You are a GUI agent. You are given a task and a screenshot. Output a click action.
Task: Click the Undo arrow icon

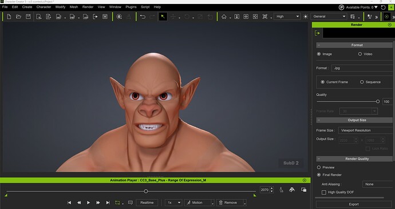143,17
